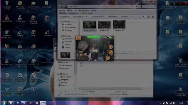Show the preview pane using its toolbar icon

point(149,17)
